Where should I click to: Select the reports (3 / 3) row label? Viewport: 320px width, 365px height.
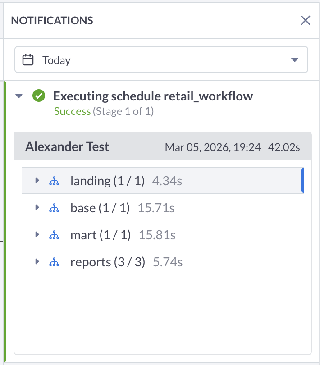click(x=108, y=262)
